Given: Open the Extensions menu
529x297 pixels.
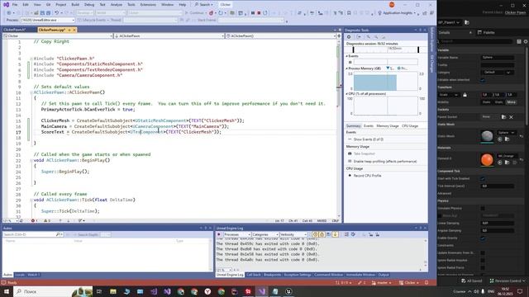Looking at the screenshot, I should click(148, 5).
